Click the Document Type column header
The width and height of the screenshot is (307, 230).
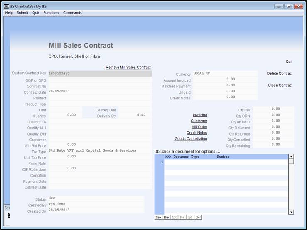186,157
